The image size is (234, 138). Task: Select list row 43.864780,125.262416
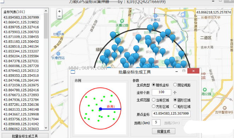(x=21, y=90)
